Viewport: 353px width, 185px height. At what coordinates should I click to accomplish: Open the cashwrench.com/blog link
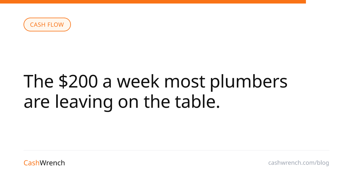(x=298, y=163)
